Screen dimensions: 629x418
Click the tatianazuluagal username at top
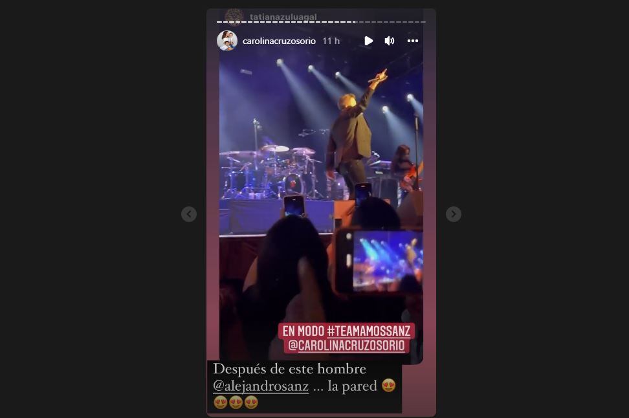[x=283, y=17]
